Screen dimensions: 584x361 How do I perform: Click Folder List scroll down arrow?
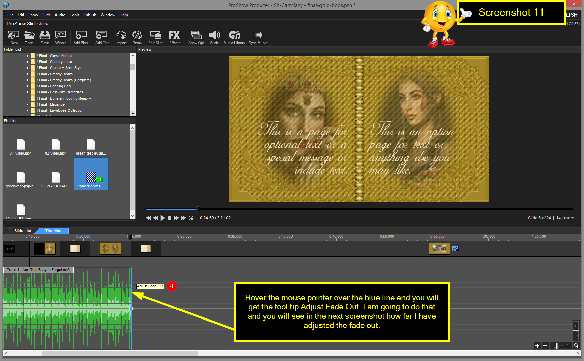tap(133, 114)
